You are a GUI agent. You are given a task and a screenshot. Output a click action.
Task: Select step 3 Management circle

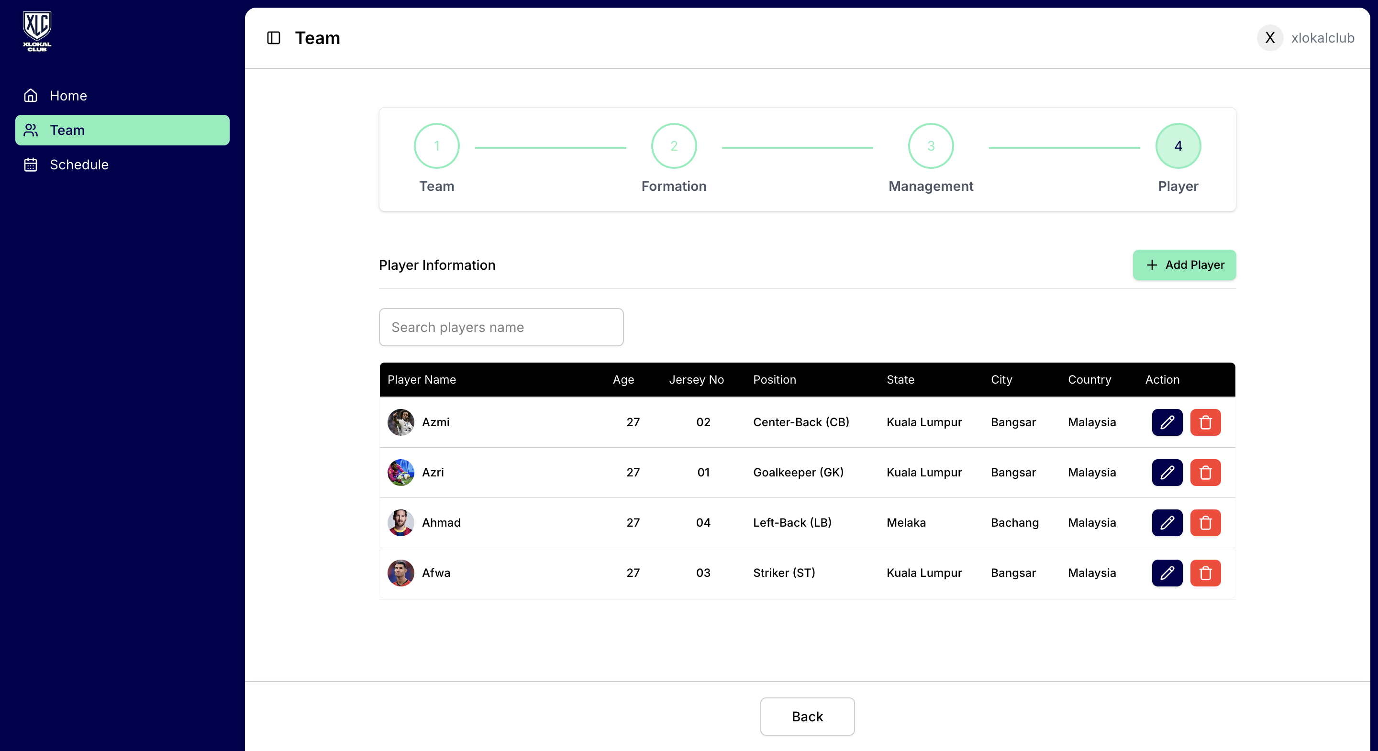(930, 146)
